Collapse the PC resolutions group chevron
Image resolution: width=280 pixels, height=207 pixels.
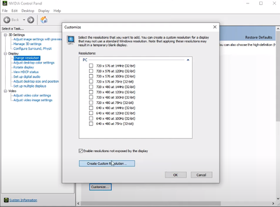(x=188, y=60)
